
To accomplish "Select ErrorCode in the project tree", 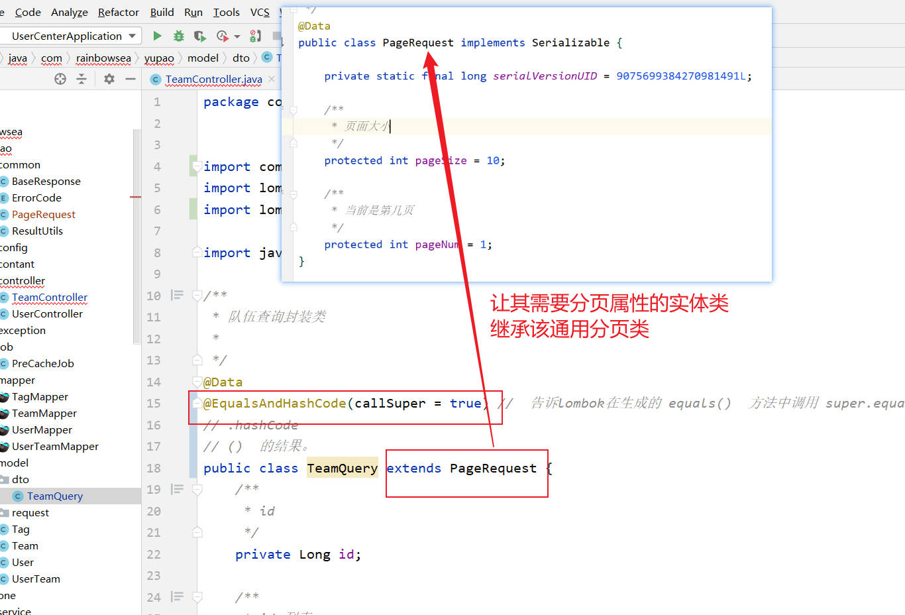I will 36,198.
